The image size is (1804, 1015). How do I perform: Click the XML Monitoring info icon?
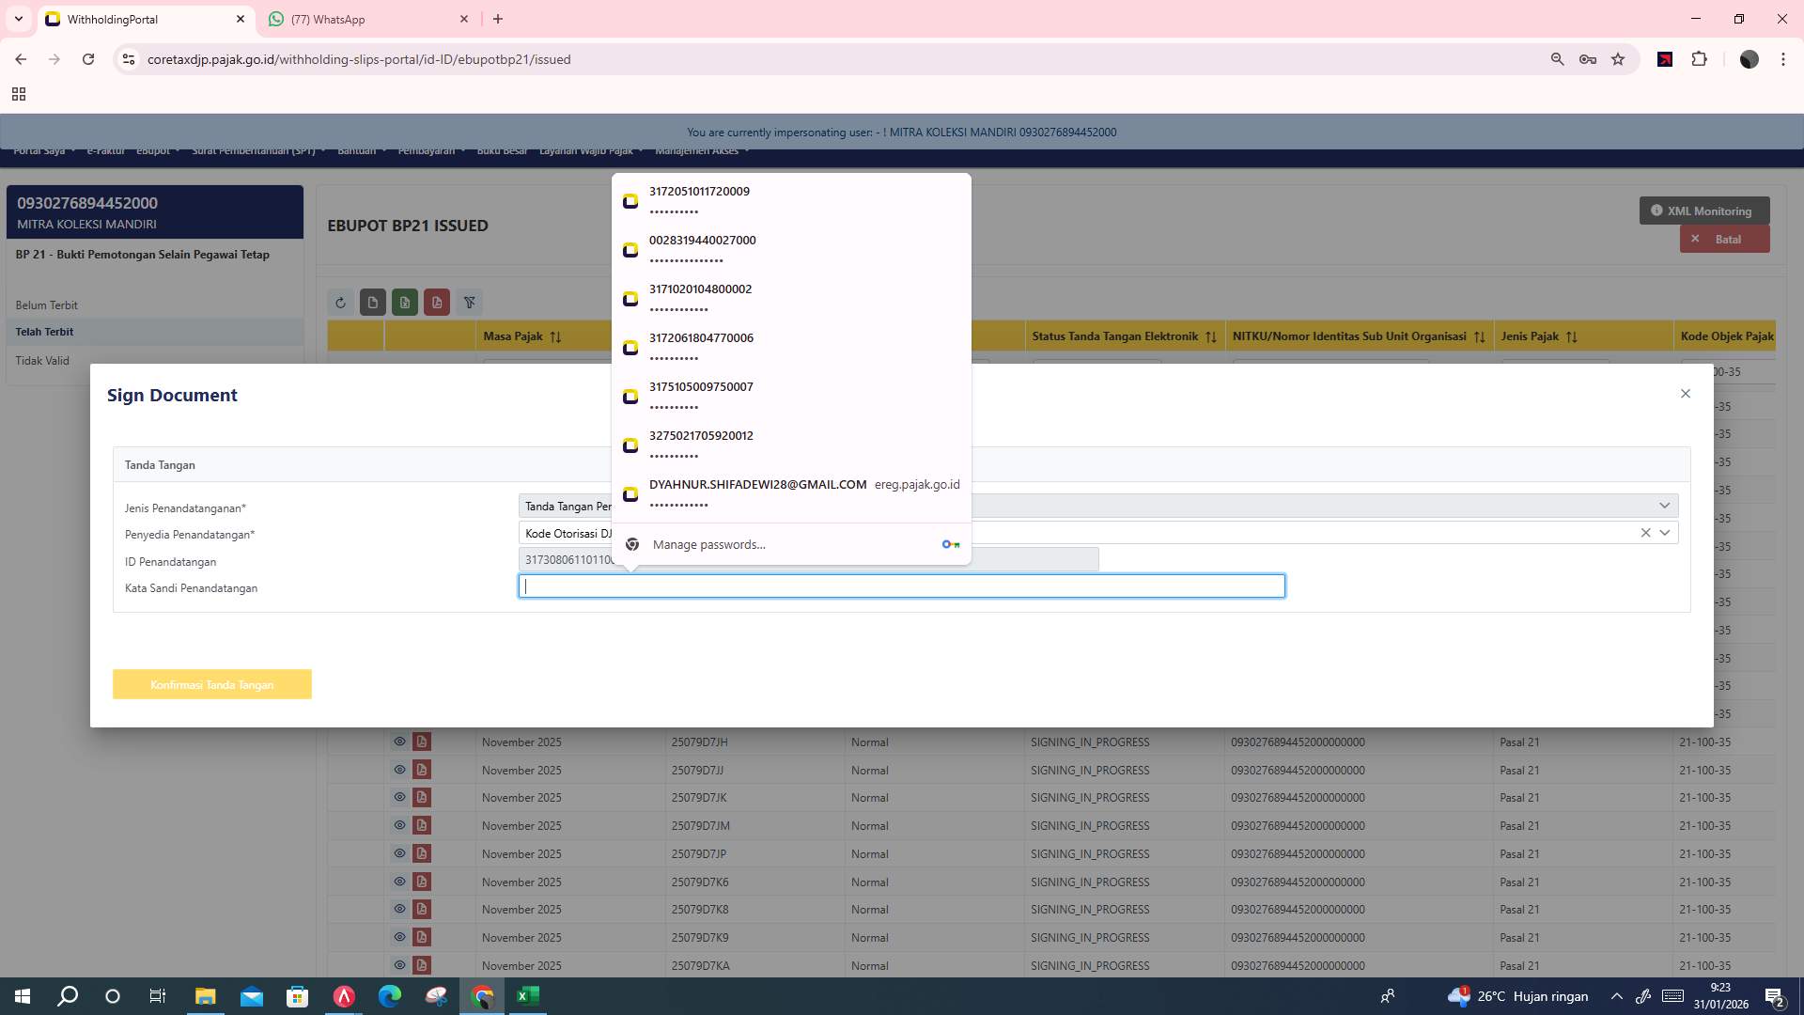pyautogui.click(x=1656, y=211)
